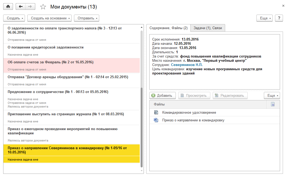
Task: Click the Дата начала 12.05.2016 line
Action: click(x=171, y=43)
